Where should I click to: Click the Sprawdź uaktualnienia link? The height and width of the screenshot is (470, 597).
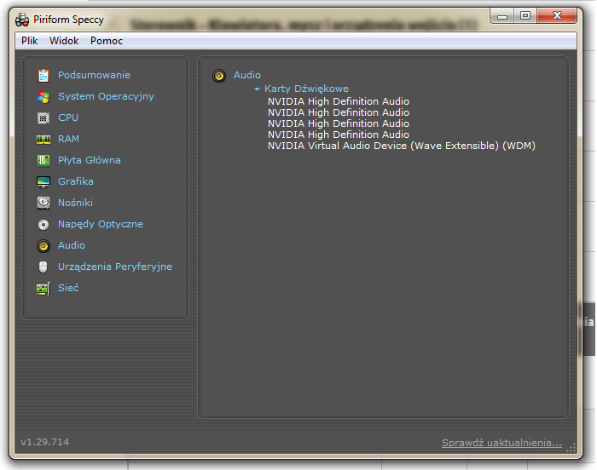point(501,443)
